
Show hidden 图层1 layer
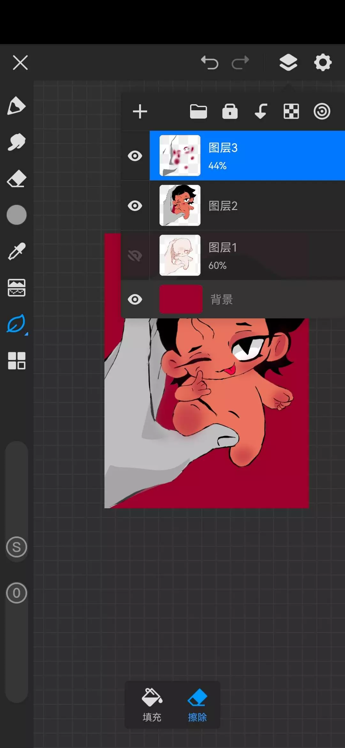pyautogui.click(x=135, y=255)
